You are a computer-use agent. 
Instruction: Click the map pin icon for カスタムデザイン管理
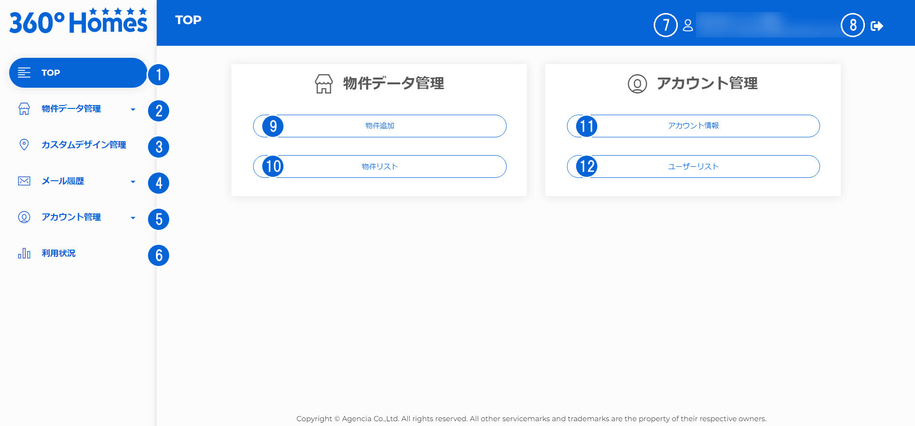(24, 145)
